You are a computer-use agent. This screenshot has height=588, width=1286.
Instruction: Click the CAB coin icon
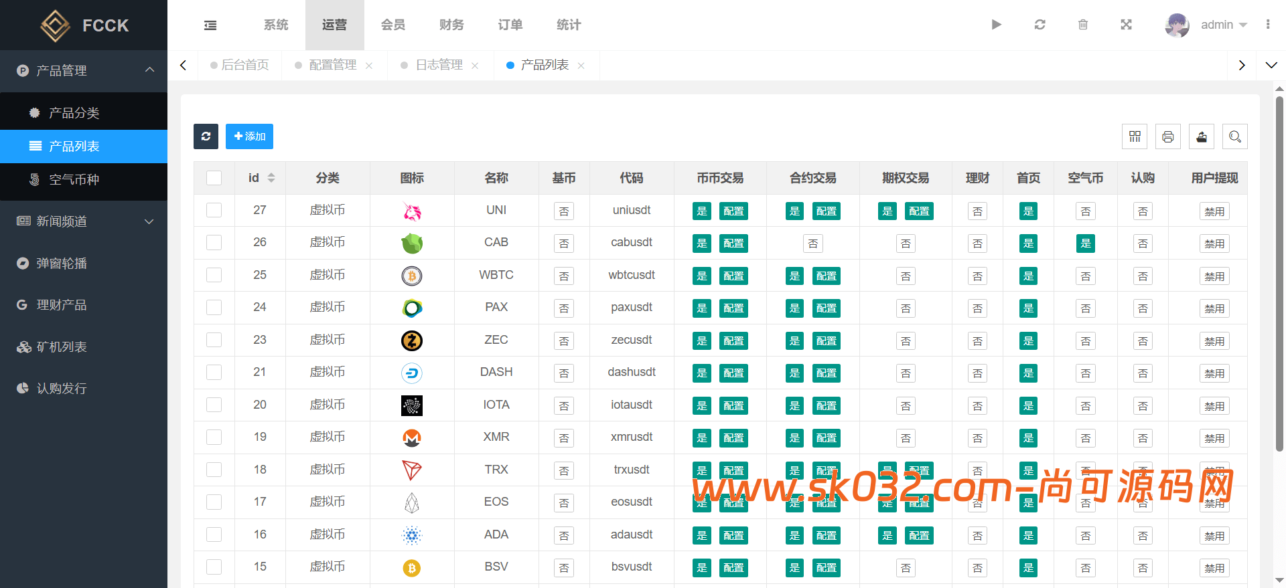coord(412,243)
